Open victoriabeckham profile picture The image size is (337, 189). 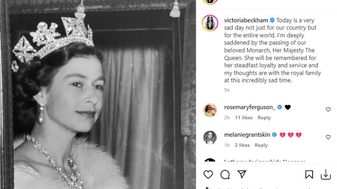210,23
